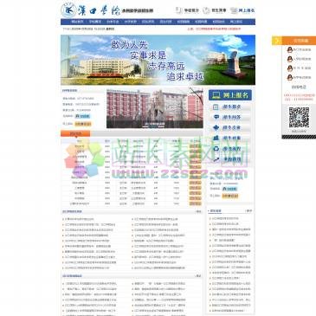The height and width of the screenshot is (316, 316).
Task: Select the orange tab above majors table
Action: [x=75, y=133]
